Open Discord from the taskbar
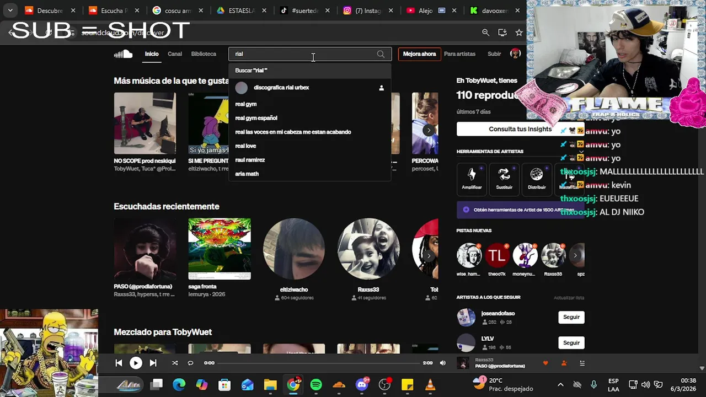 362,384
